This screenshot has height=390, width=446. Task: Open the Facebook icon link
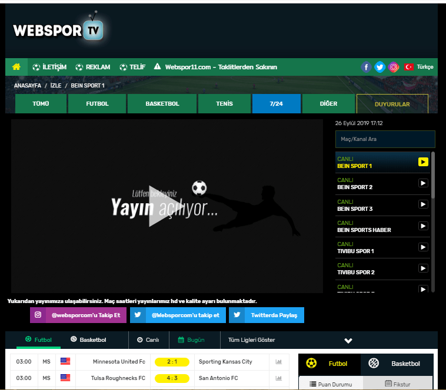click(366, 67)
